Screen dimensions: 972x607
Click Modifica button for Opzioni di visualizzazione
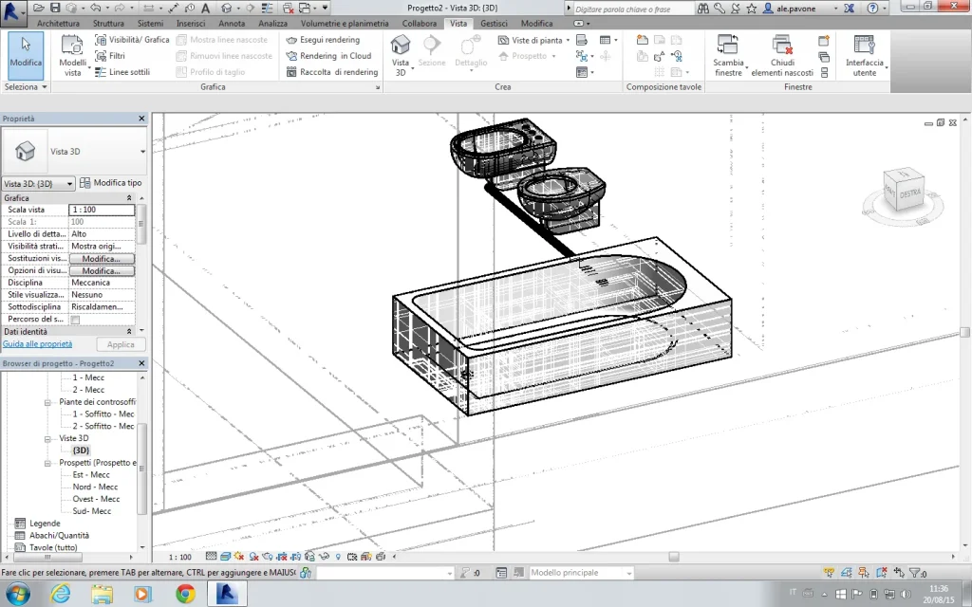pyautogui.click(x=102, y=271)
